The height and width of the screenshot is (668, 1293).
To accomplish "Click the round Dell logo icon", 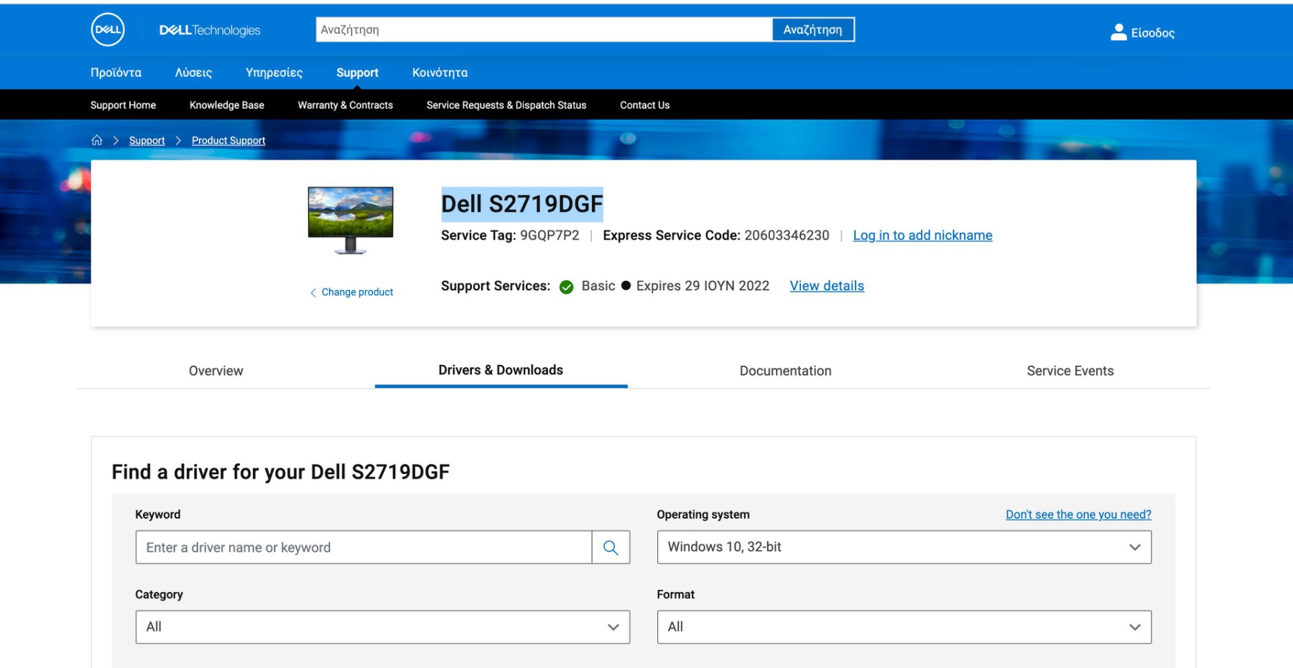I will pos(108,29).
